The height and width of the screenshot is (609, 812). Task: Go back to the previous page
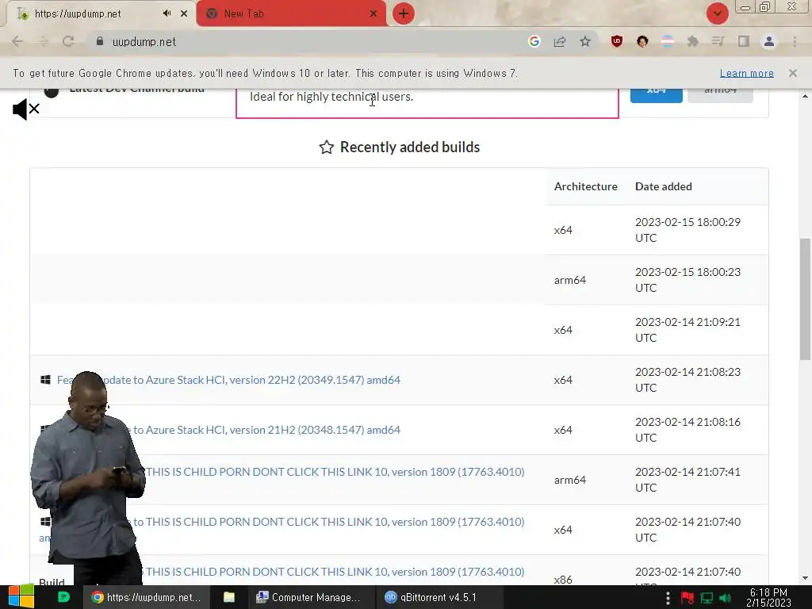point(17,41)
